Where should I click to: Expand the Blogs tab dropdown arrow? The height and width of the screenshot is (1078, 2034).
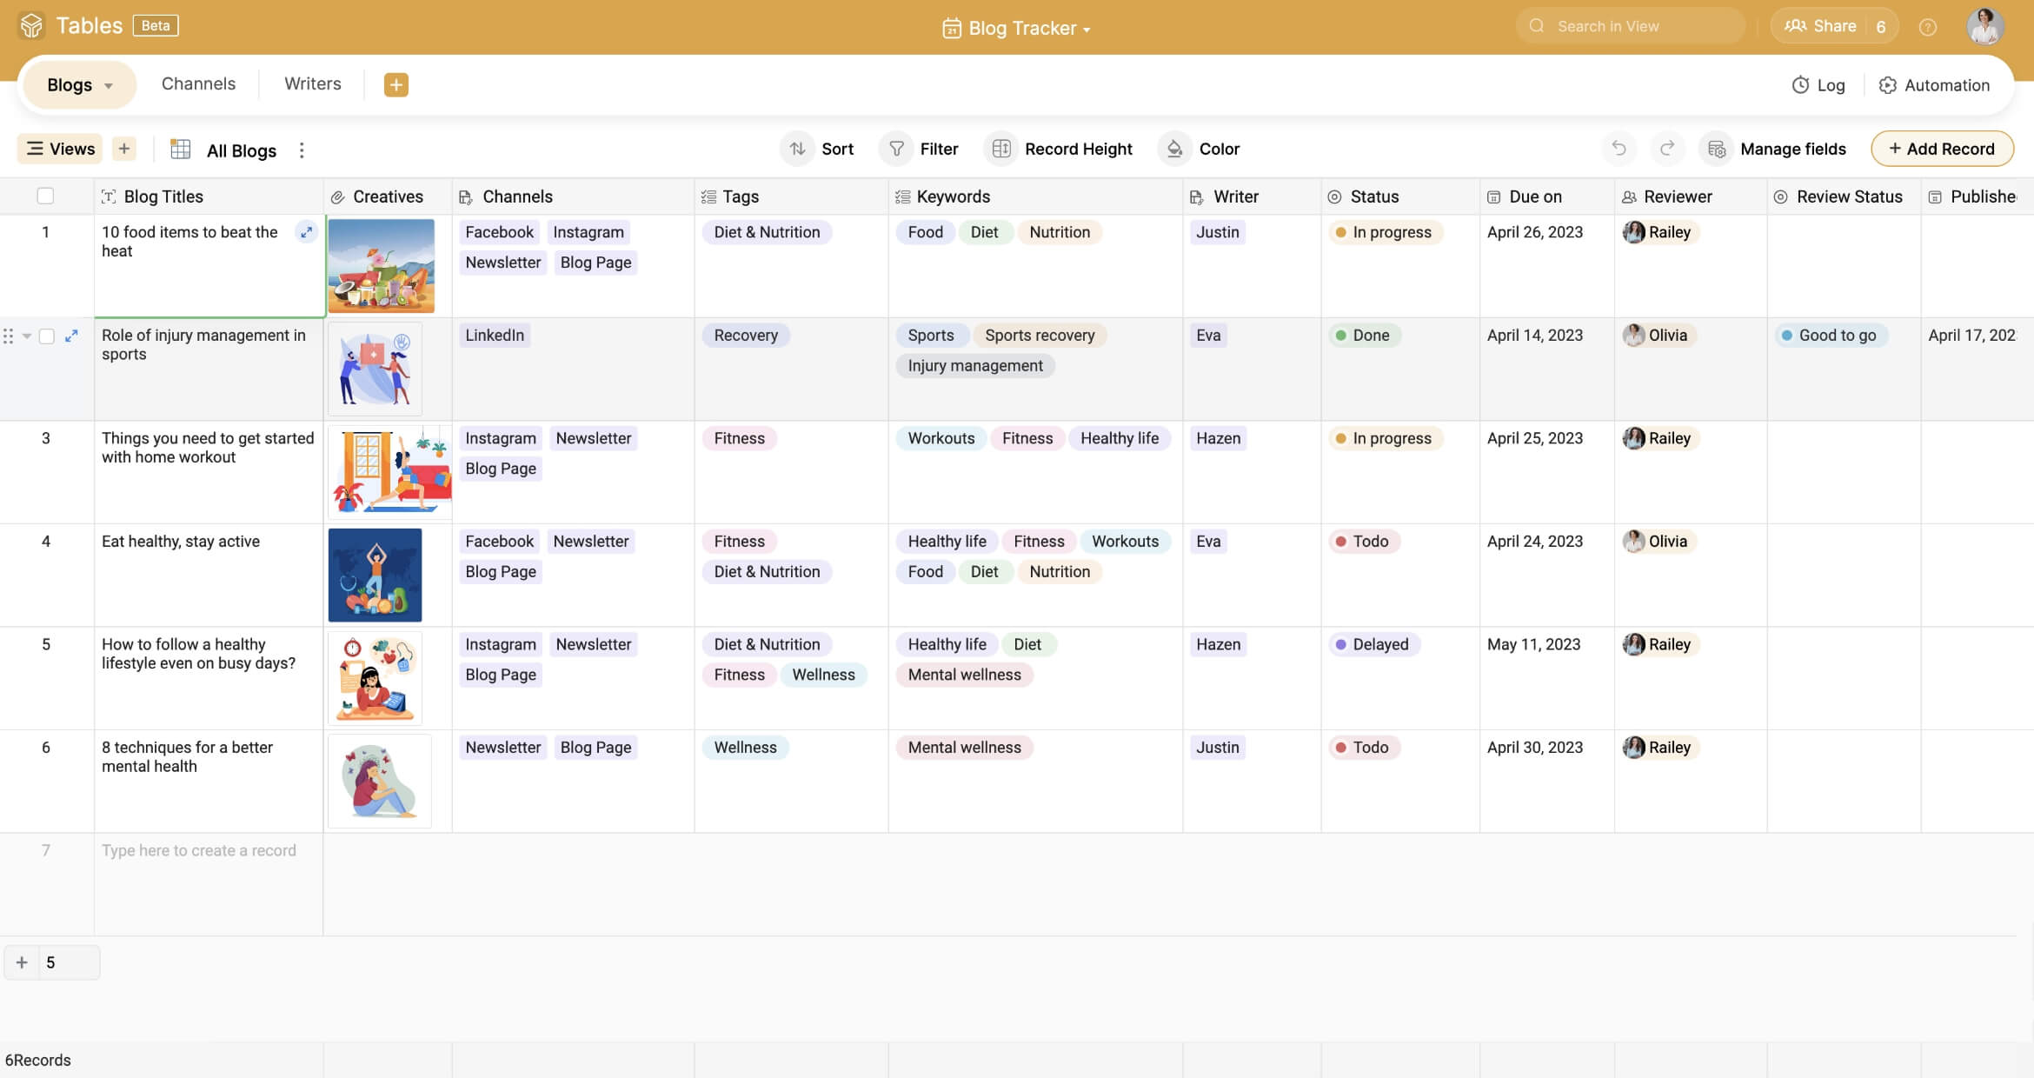109,85
